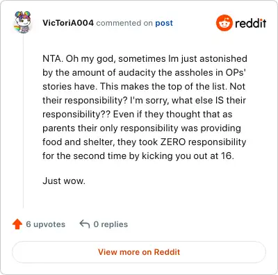278x275 pixels.
Task: Click the orange upvote arrow icon
Action: click(17, 224)
